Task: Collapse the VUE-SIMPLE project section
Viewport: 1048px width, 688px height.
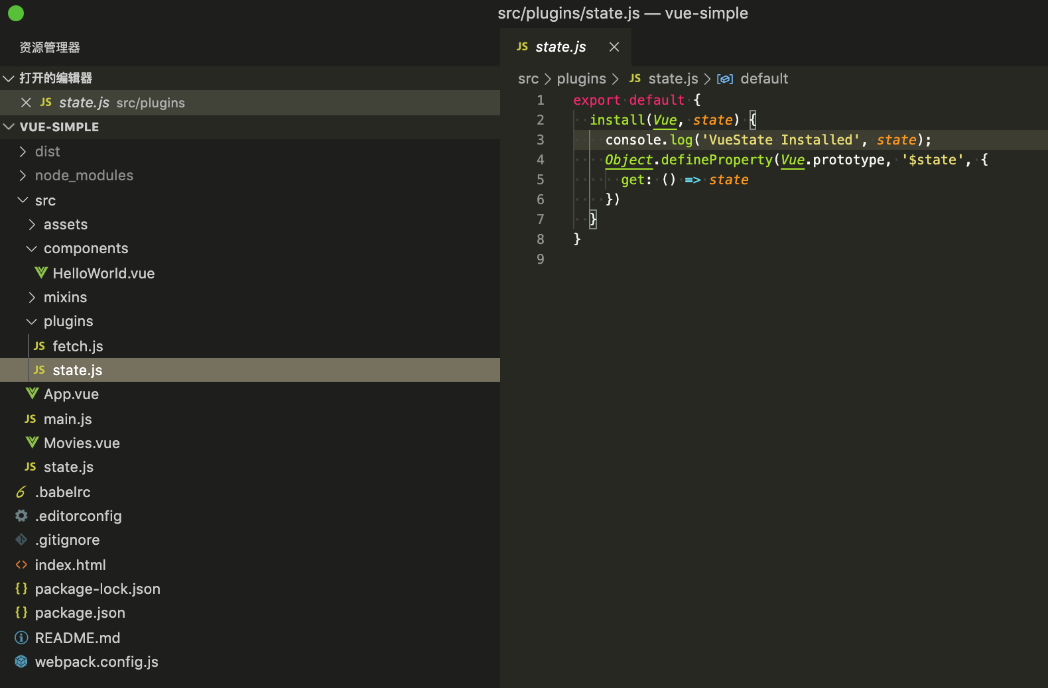Action: point(9,127)
